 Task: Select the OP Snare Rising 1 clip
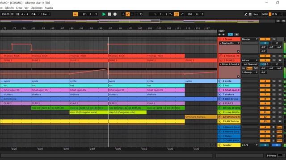[x=201, y=117]
